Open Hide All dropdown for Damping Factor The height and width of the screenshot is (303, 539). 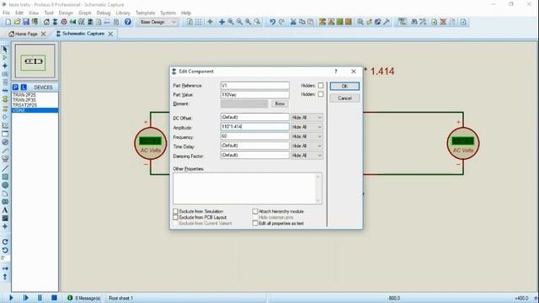click(307, 155)
